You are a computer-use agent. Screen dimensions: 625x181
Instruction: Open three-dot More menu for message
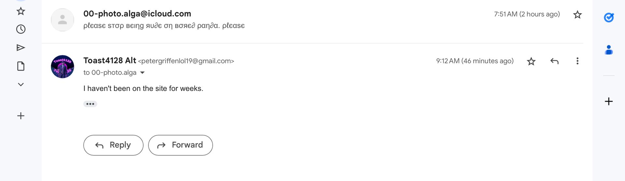[577, 61]
